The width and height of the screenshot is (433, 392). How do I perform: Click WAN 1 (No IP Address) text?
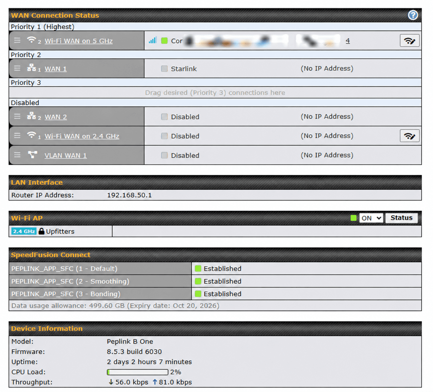coord(327,68)
